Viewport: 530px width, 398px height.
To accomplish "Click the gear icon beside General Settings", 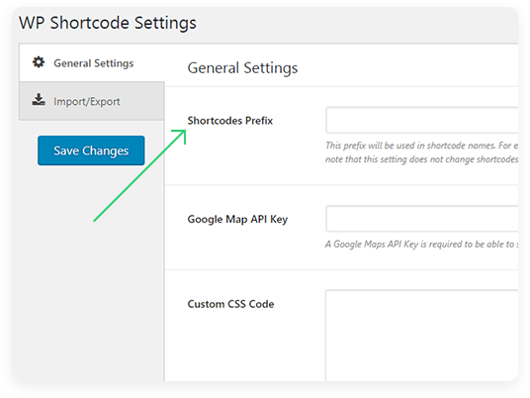I will [x=39, y=62].
